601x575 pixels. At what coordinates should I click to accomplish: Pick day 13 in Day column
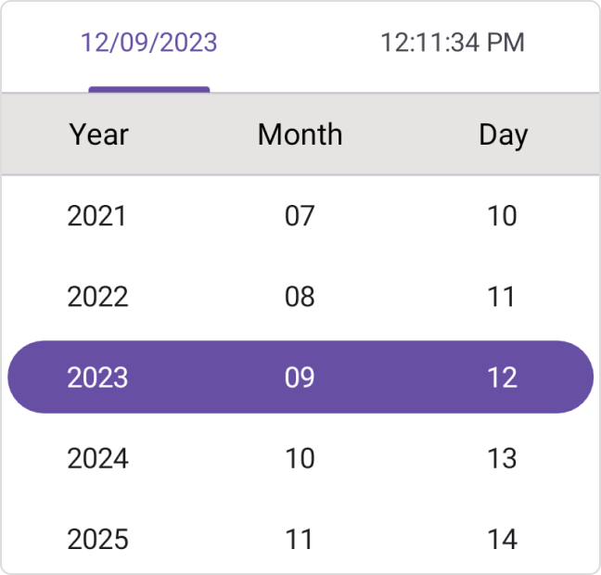[x=502, y=458]
